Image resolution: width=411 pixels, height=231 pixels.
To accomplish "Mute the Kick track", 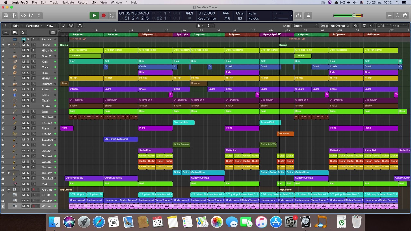I will (x=23, y=62).
